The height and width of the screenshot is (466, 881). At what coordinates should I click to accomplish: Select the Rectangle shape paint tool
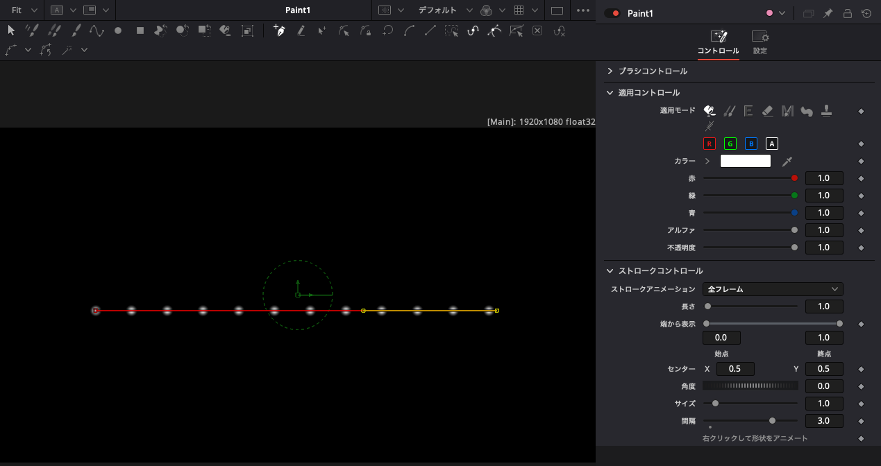coord(140,31)
